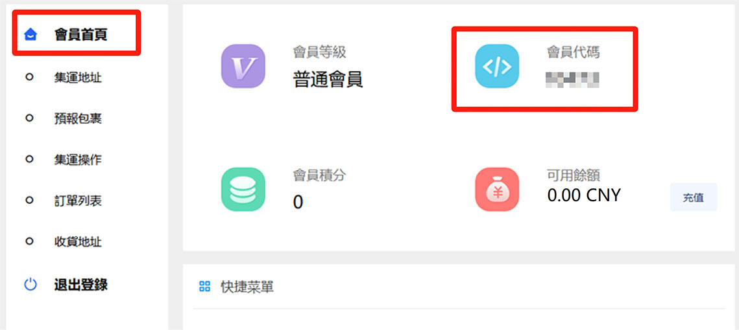This screenshot has height=330, width=739.
Task: Click the red money bag balance icon
Action: (x=497, y=190)
